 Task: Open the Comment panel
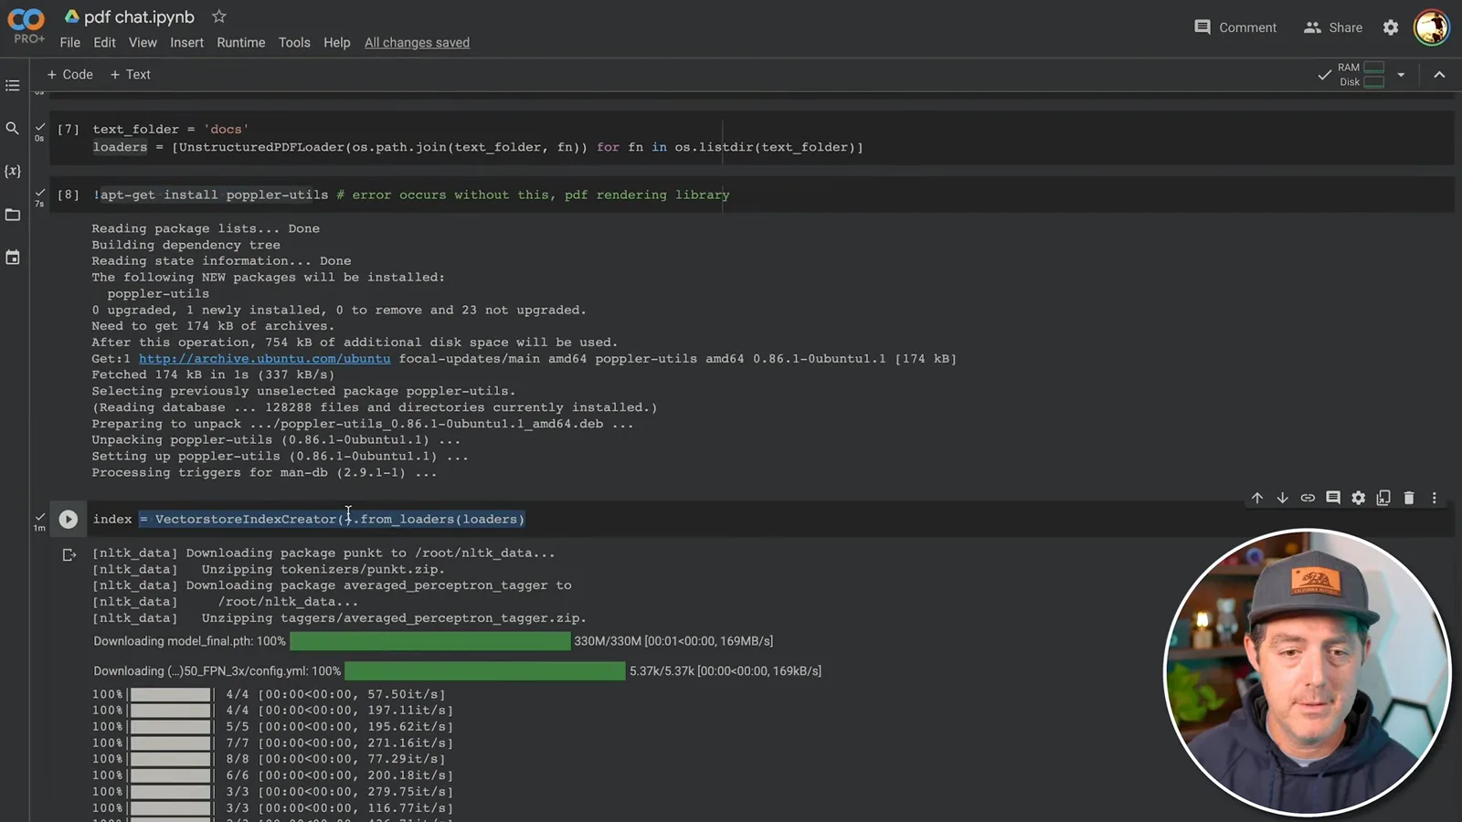point(1234,27)
